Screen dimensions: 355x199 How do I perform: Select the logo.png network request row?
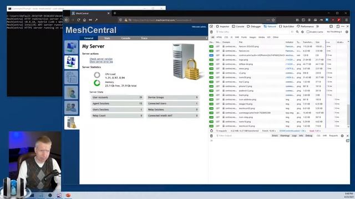point(278,60)
